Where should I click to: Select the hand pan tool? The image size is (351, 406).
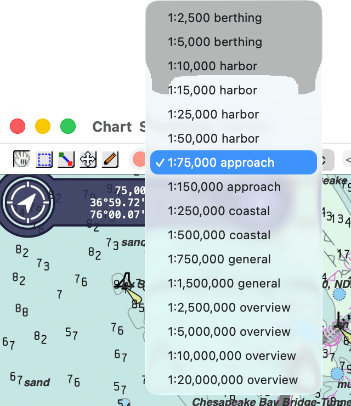(x=21, y=159)
